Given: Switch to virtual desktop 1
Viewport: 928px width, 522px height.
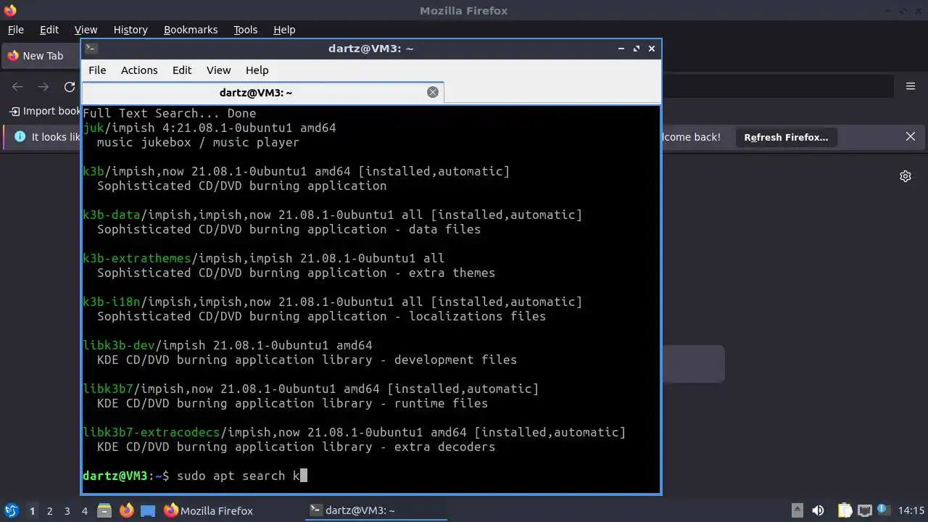Looking at the screenshot, I should point(32,510).
